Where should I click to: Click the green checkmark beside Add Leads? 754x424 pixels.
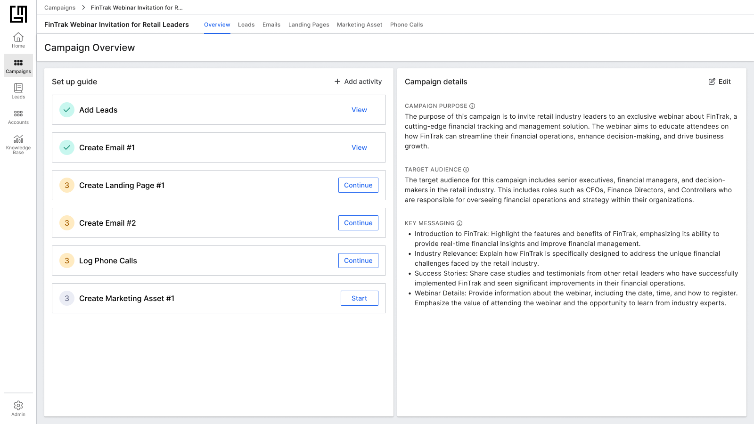(x=67, y=109)
